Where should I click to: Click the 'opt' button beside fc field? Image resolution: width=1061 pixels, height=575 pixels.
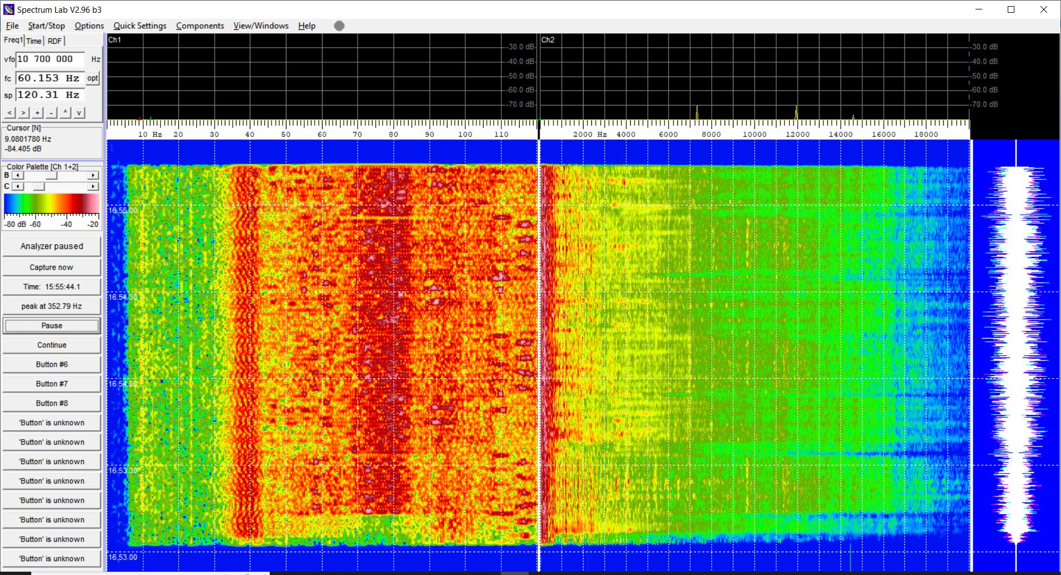pos(93,78)
